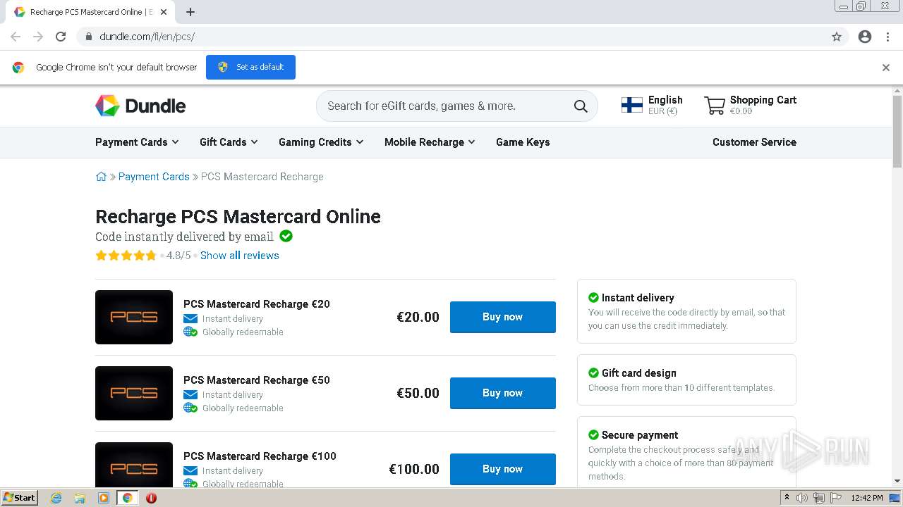
Task: Click the search magnifier icon
Action: (x=581, y=106)
